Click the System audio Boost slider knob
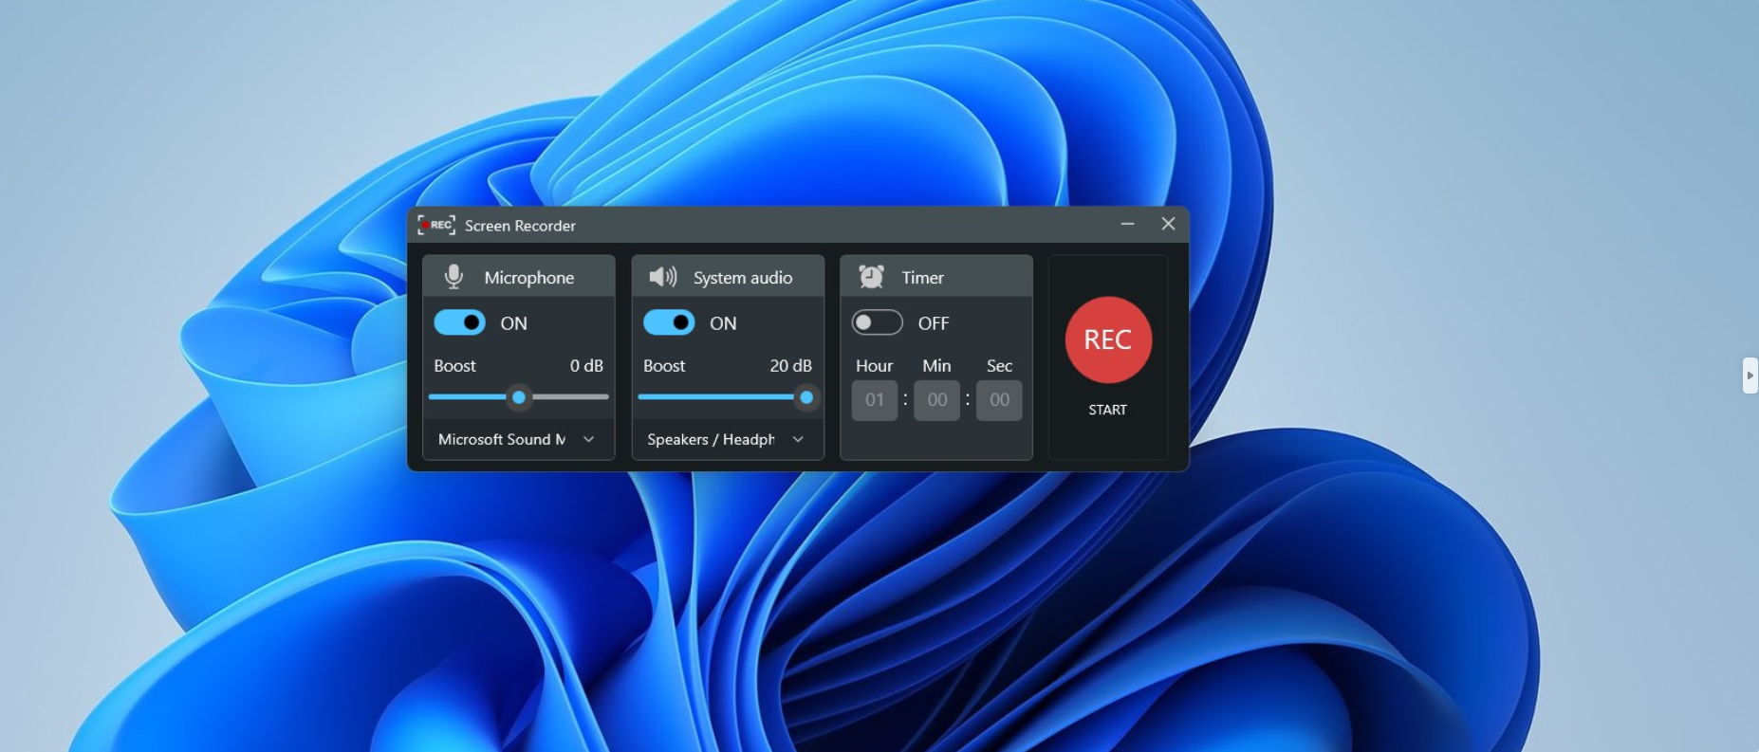Viewport: 1759px width, 752px height. click(806, 397)
